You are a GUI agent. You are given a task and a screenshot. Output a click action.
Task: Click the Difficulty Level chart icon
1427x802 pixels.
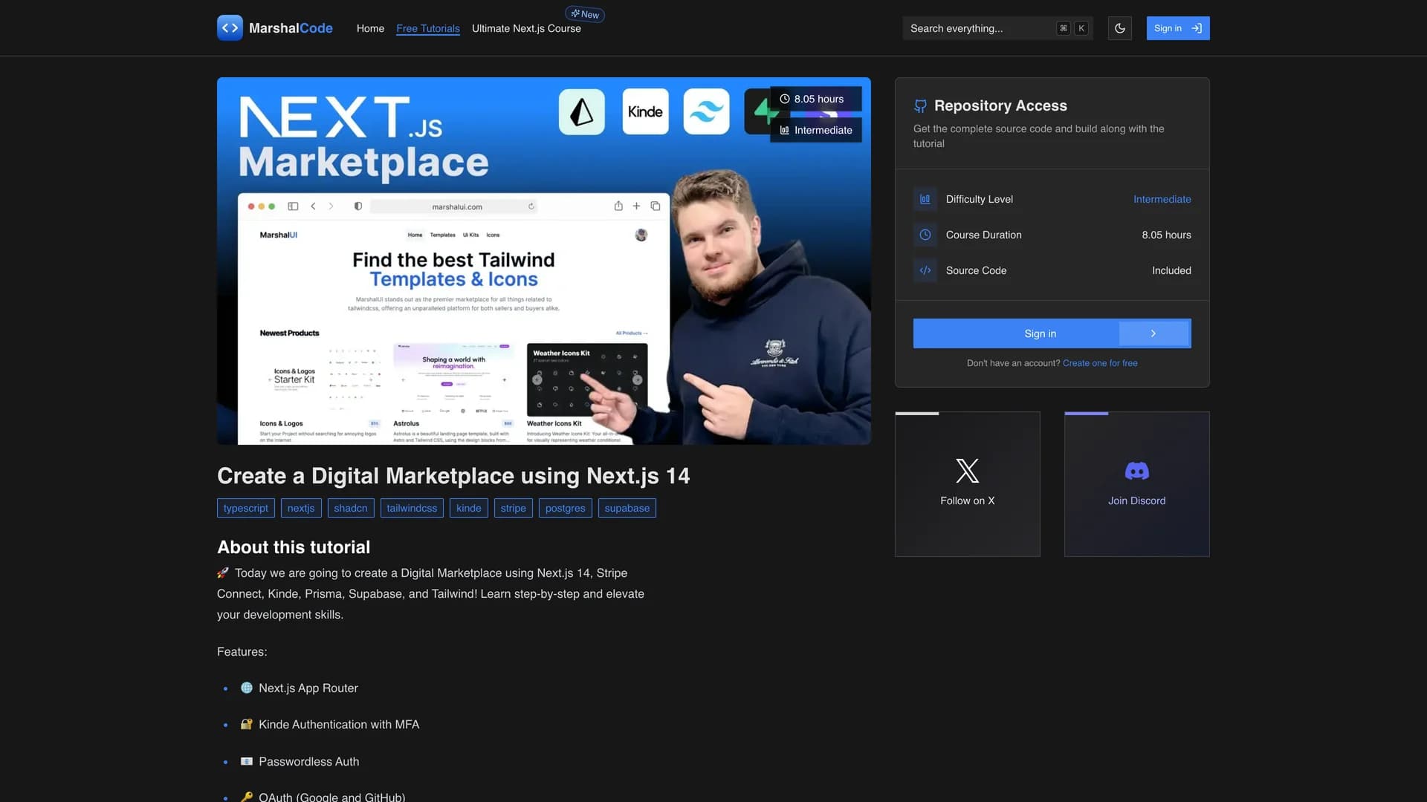925,199
